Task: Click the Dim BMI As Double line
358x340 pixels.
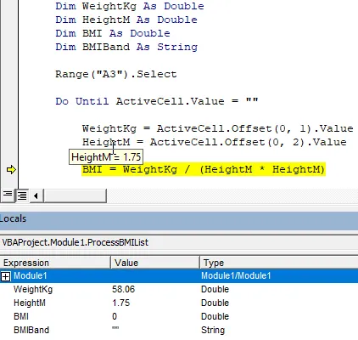Action: click(113, 33)
